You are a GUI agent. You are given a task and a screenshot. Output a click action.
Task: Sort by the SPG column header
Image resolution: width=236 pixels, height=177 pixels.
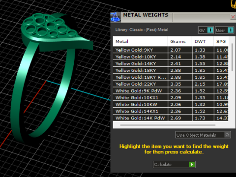[x=221, y=41]
